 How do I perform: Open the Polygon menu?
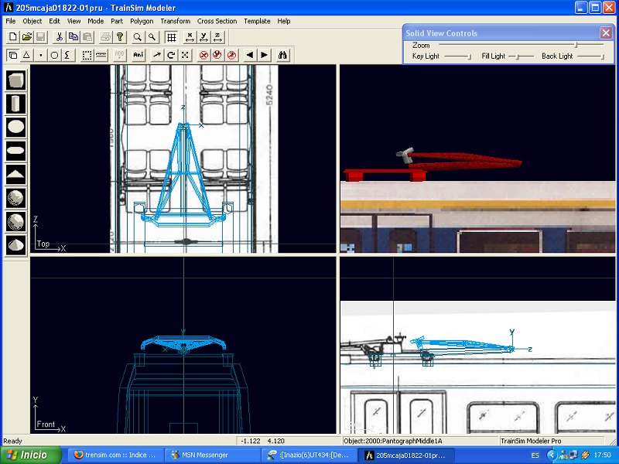pyautogui.click(x=142, y=21)
